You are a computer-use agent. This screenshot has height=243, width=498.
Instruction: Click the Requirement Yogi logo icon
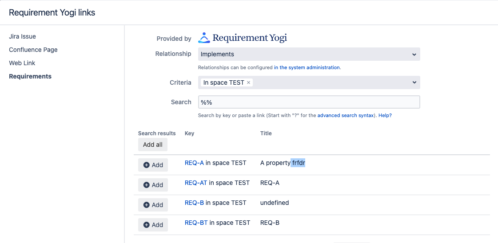point(204,38)
